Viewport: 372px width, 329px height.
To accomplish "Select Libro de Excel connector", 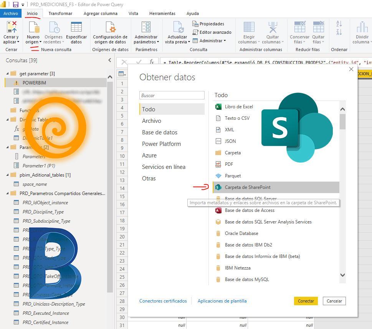I will (239, 107).
